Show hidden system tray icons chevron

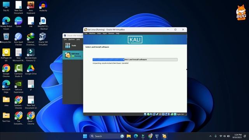210,136
